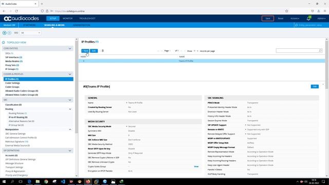Open Coder Settings in the tree
This screenshot has height=185, width=329.
tap(12, 83)
